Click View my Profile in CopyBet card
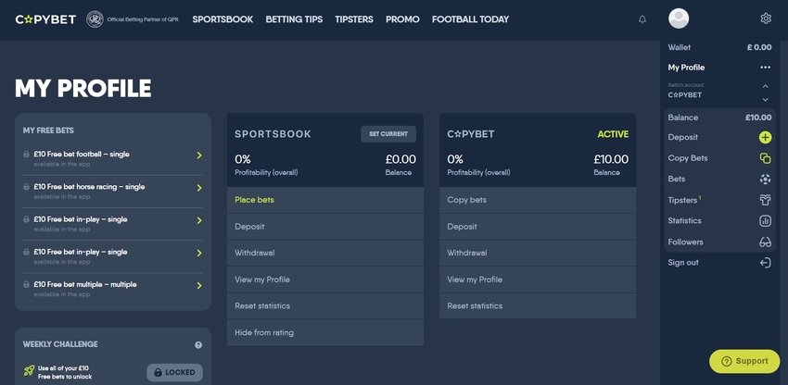The image size is (788, 385). (x=538, y=279)
